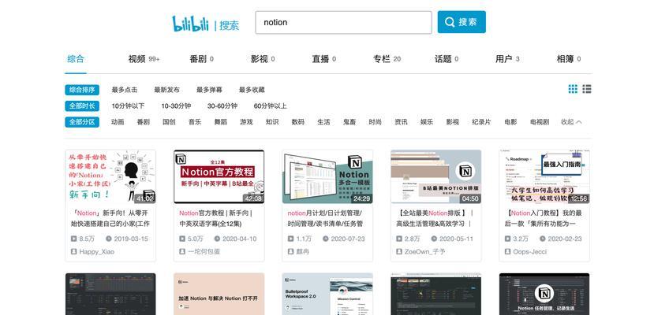Viewport: 654px width, 315px height.
Task: Open the 相簿 tab
Action: pos(569,59)
